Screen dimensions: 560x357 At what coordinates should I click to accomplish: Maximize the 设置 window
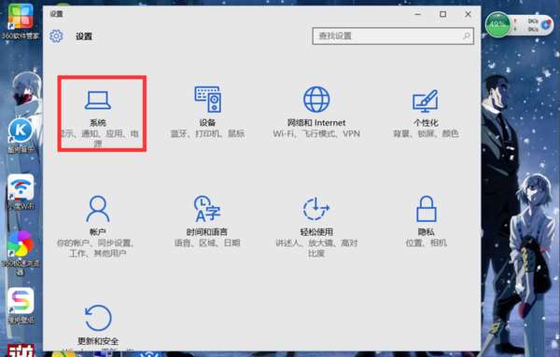coord(442,14)
